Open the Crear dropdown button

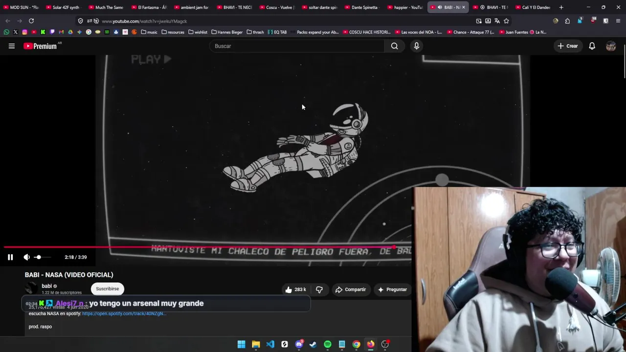(567, 46)
